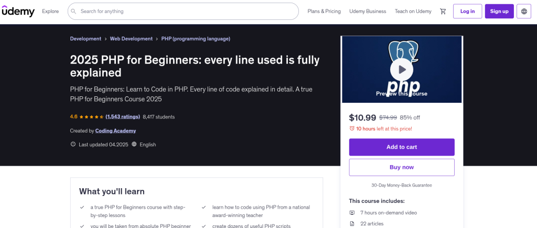Click the Udemy logo
The width and height of the screenshot is (537, 228).
pyautogui.click(x=18, y=11)
